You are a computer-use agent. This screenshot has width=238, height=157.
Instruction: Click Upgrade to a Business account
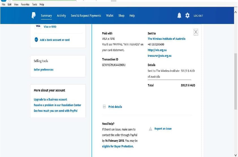pyautogui.click(x=50, y=99)
